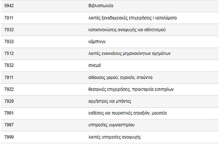Select the θεατρικές επιχειρήσεις, πρακτορεία εισιτηρίων text
Screen dimensions: 220x145
(x=131, y=89)
